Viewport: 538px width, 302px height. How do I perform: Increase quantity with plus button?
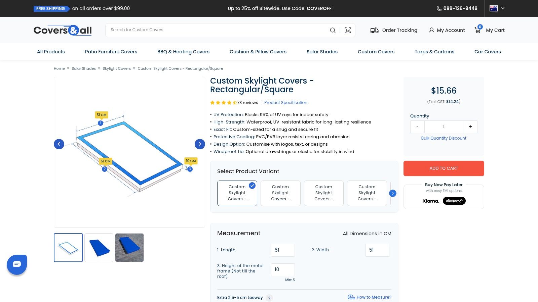point(470,127)
